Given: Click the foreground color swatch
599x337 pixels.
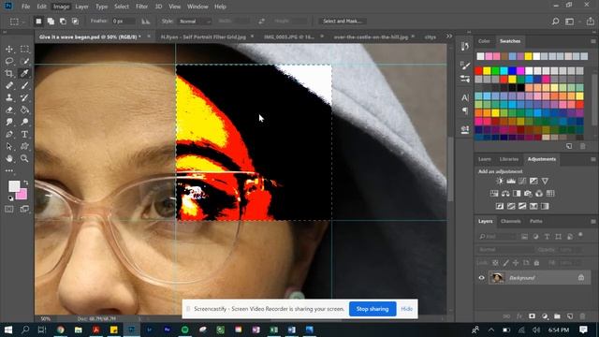Looking at the screenshot, I should coord(14,186).
